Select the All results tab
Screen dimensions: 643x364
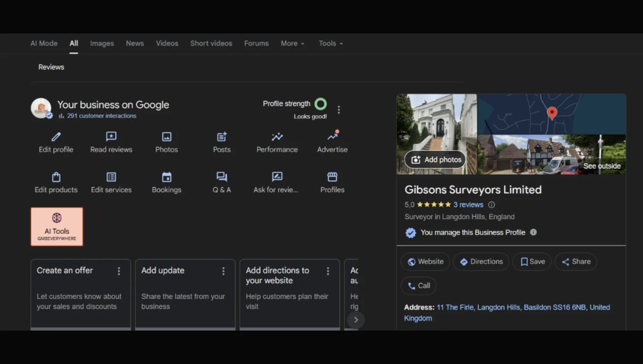point(74,43)
